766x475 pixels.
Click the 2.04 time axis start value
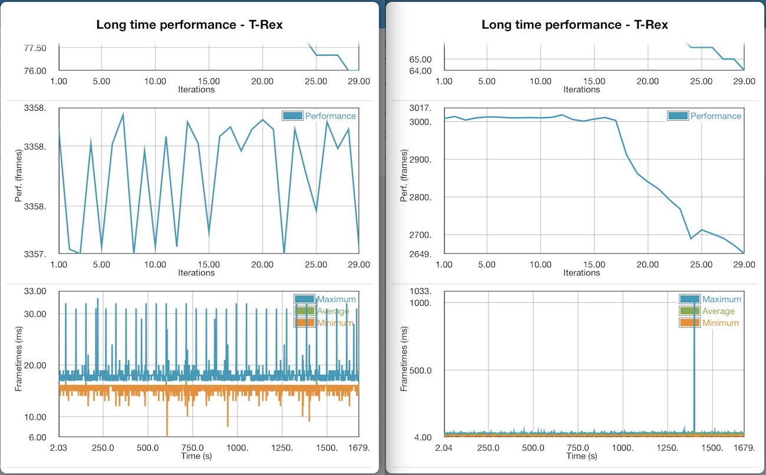(x=443, y=448)
